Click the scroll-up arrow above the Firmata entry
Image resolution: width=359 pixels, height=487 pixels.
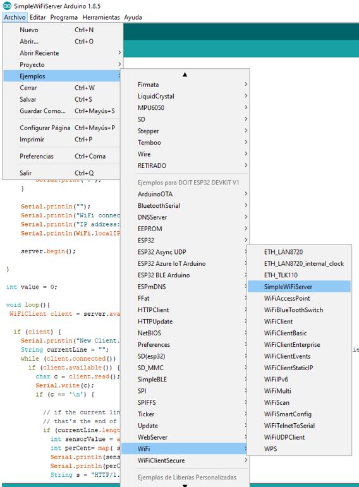[x=185, y=75]
